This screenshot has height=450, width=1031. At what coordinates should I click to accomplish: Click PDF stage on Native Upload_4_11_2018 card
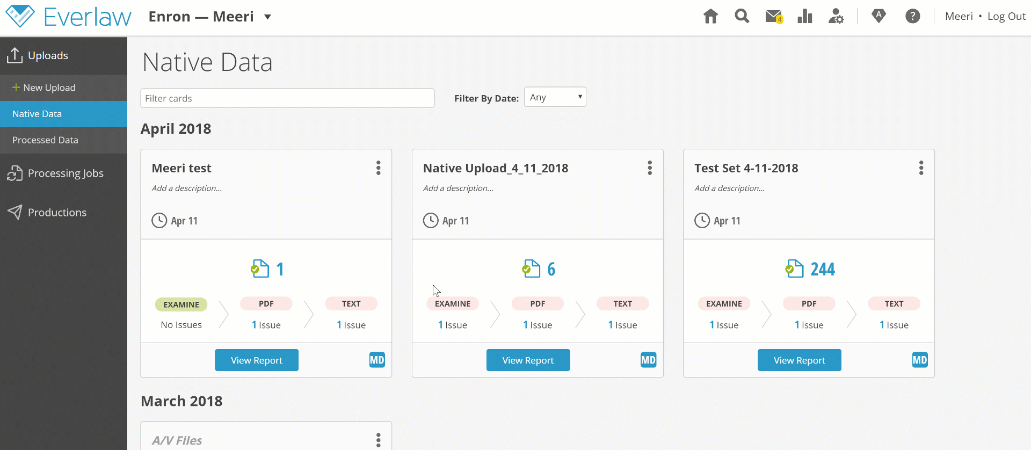pos(538,303)
